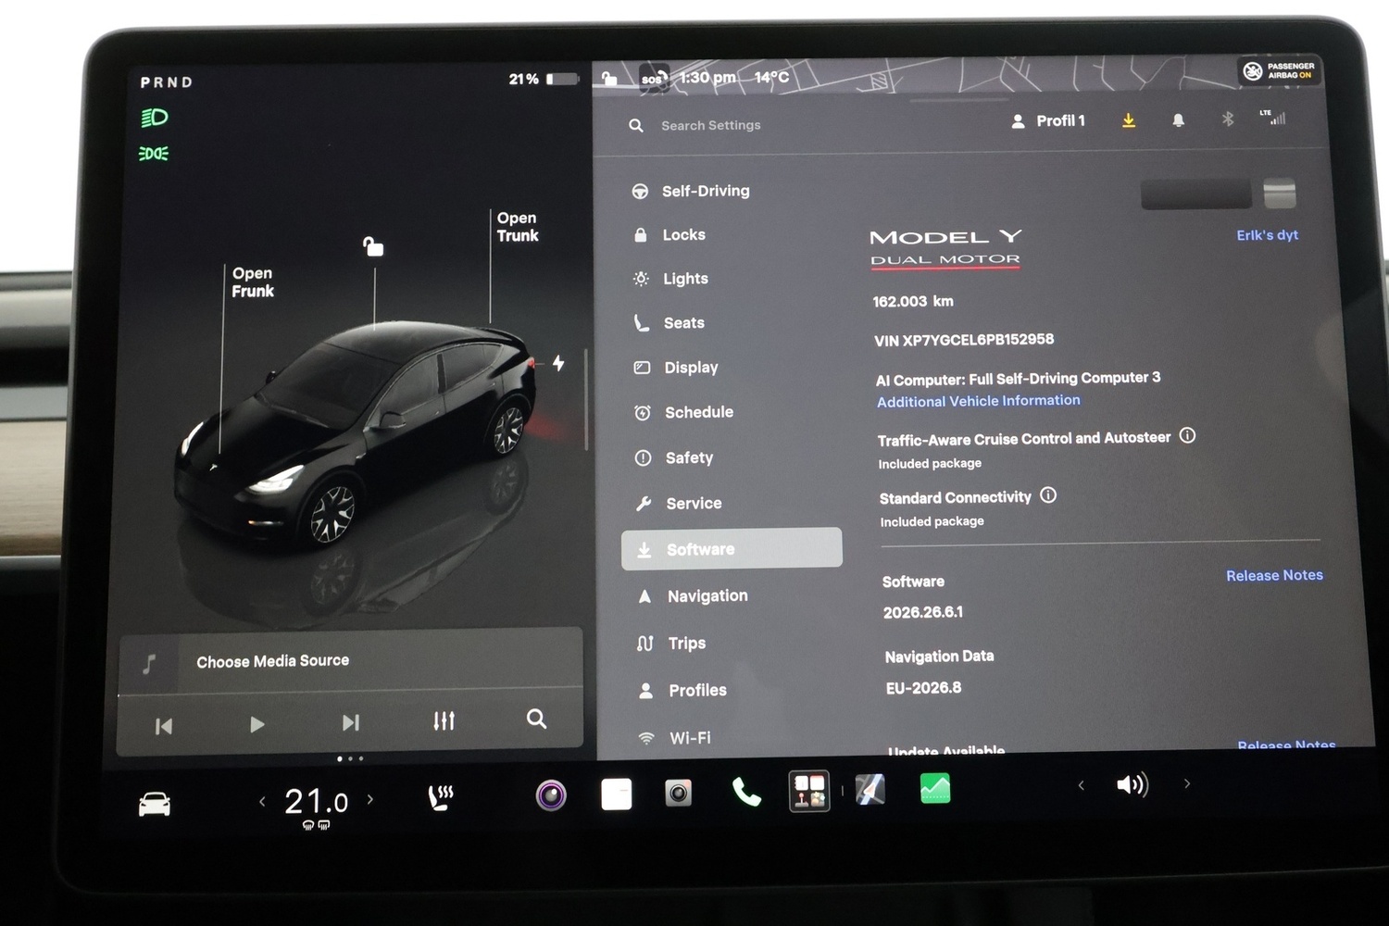Skip to next track
1389x926 pixels.
click(x=351, y=722)
